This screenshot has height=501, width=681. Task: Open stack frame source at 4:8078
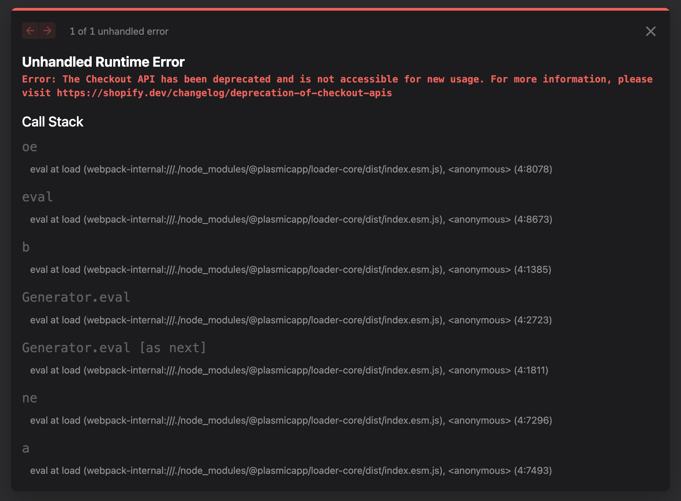[291, 169]
